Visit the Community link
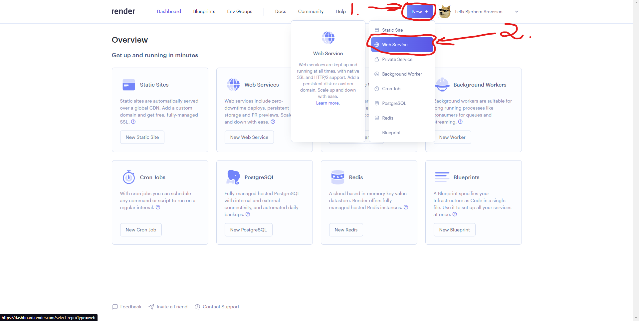The image size is (639, 321). tap(311, 11)
